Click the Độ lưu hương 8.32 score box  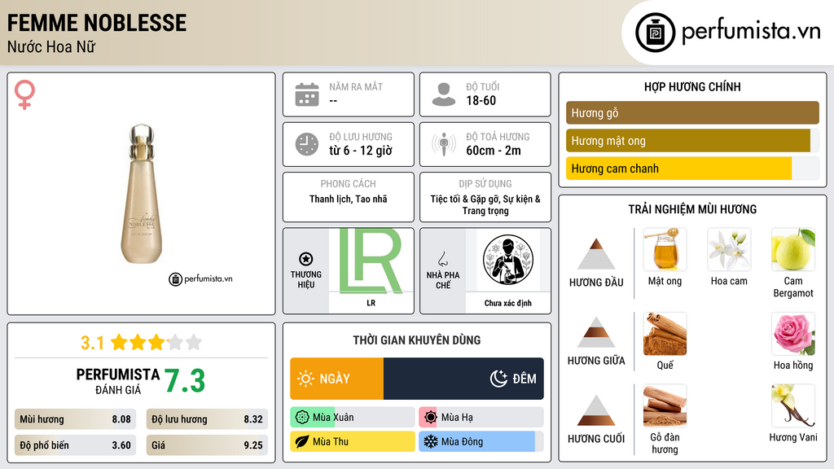207,419
